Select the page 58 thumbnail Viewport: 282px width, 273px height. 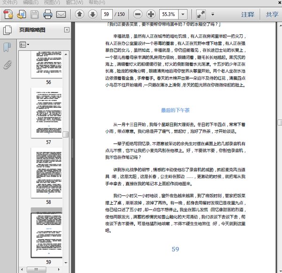pyautogui.click(x=47, y=173)
